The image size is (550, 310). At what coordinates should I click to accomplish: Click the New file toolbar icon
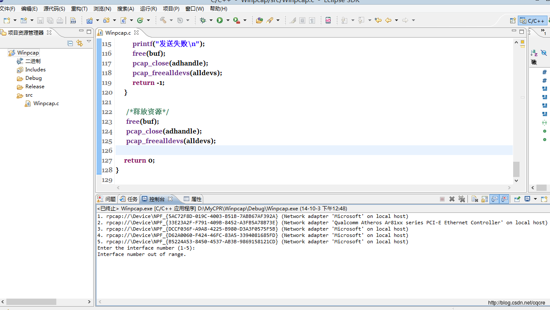(x=7, y=20)
